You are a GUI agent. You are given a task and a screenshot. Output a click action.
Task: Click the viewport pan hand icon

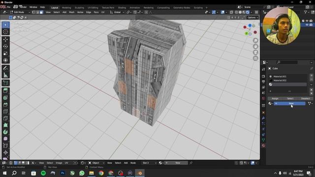pos(255,46)
